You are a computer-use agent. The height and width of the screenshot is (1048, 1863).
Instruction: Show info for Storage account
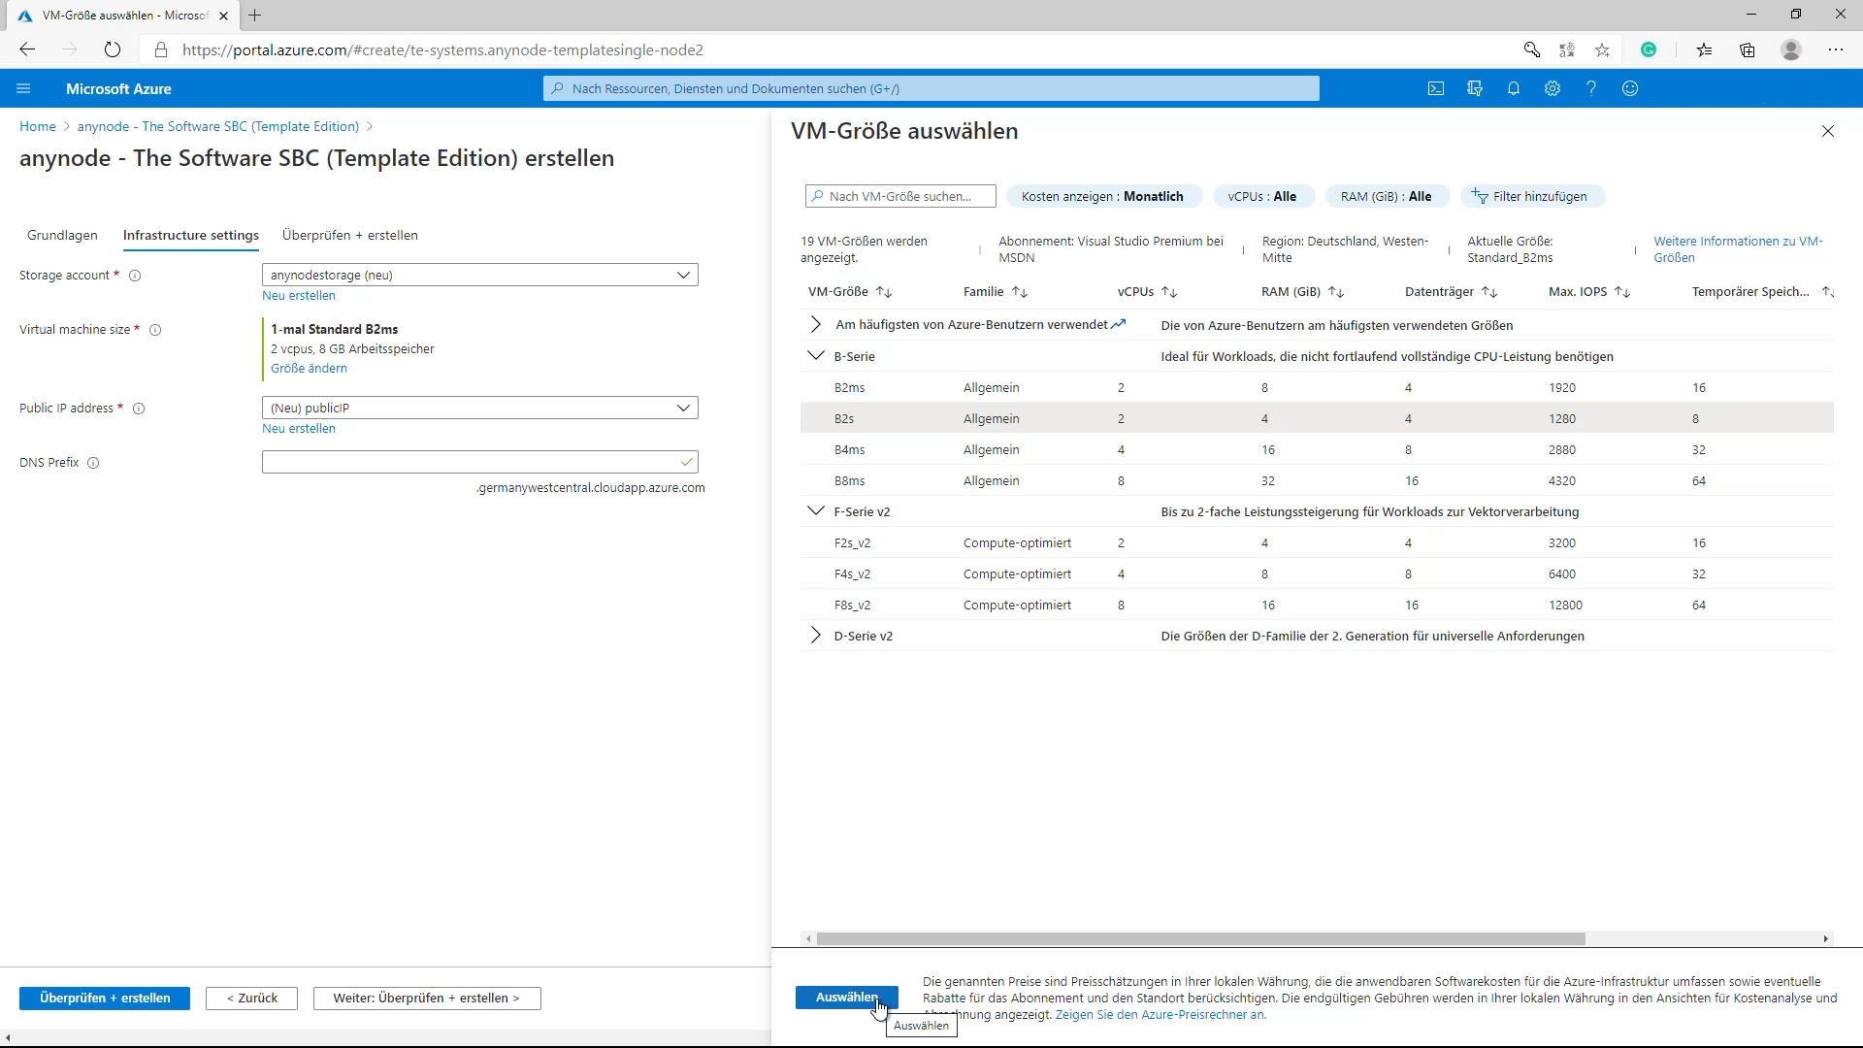pos(135,276)
